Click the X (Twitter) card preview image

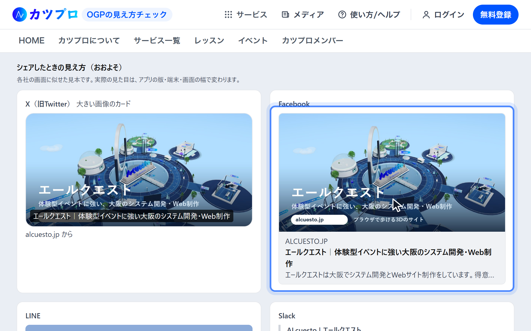pyautogui.click(x=139, y=170)
